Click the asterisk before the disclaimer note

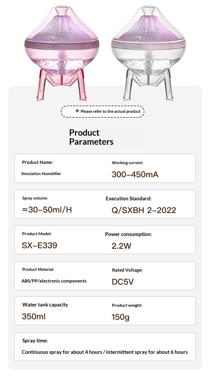coord(77,111)
